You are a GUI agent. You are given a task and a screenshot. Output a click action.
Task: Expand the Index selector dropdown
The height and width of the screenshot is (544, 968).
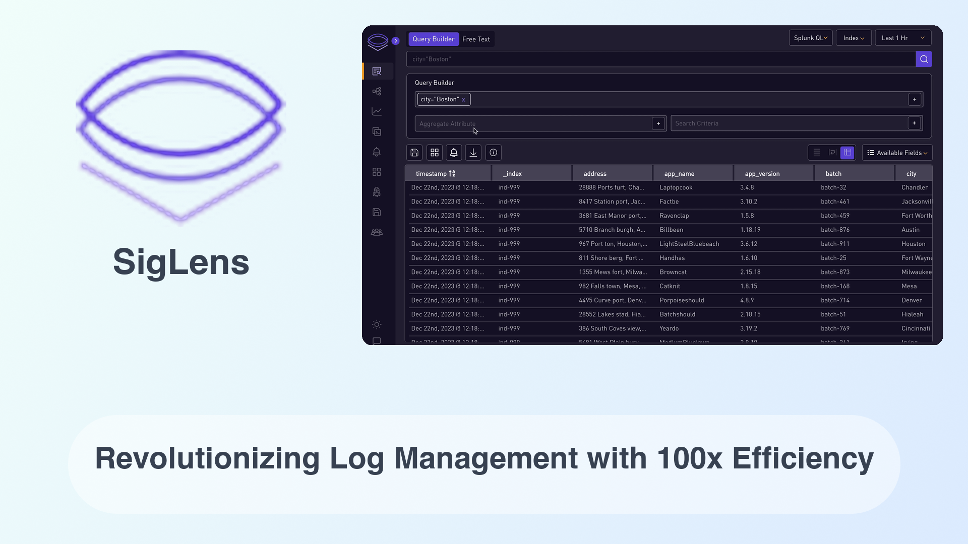click(853, 38)
